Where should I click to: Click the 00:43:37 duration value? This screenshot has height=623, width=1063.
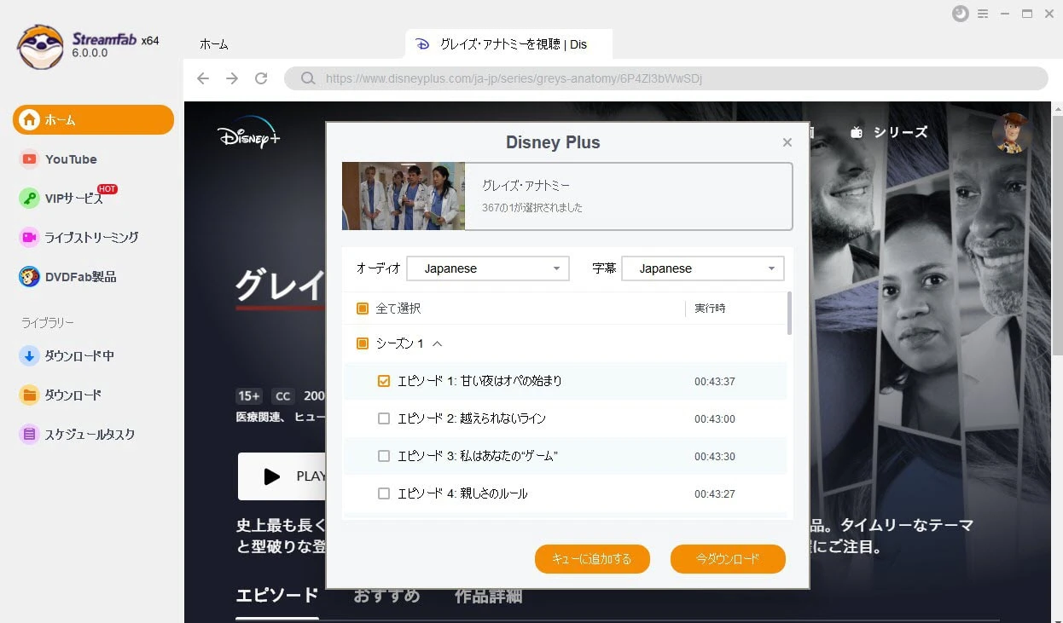coord(715,382)
